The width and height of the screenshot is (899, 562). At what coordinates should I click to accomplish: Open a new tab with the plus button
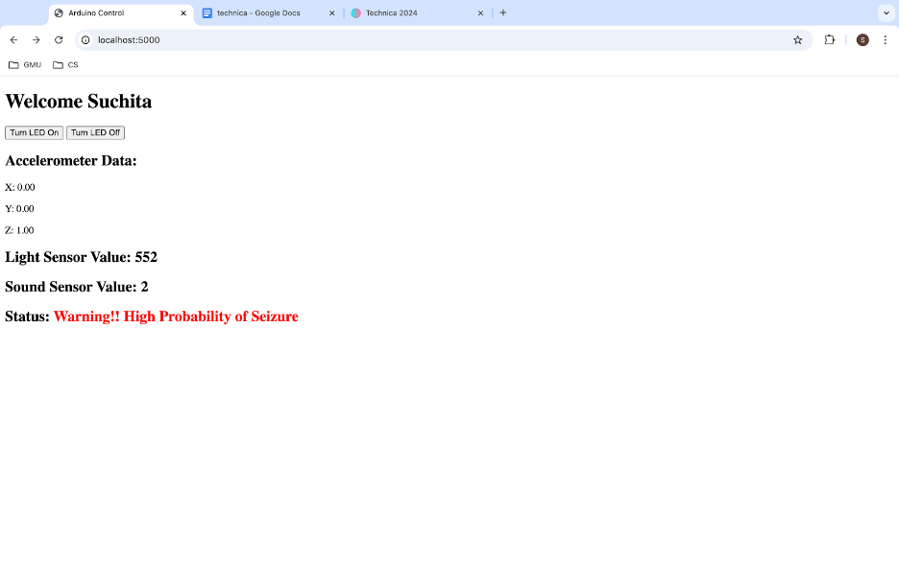coord(503,12)
